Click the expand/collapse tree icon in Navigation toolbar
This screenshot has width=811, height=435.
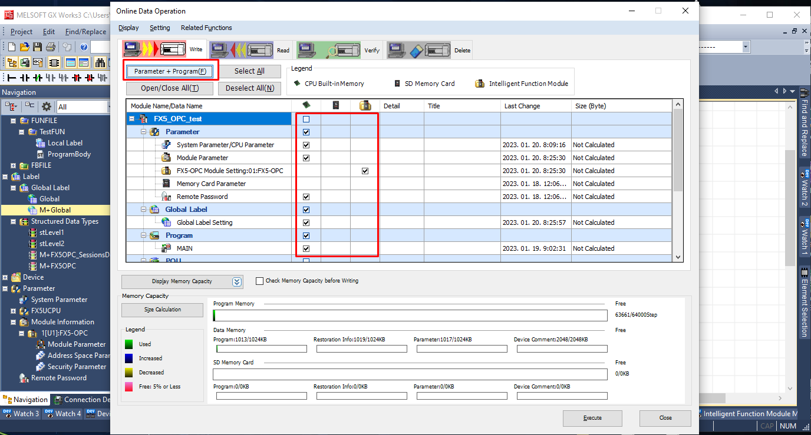coord(11,107)
